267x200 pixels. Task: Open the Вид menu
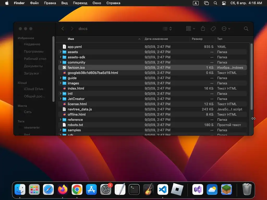click(64, 3)
